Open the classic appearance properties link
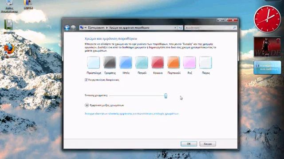The image size is (284, 159). 132,114
